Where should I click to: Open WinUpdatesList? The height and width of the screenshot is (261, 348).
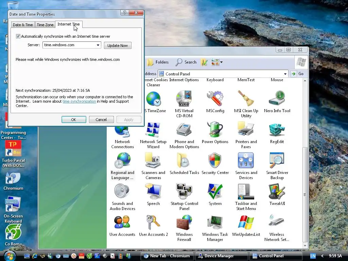click(x=246, y=226)
